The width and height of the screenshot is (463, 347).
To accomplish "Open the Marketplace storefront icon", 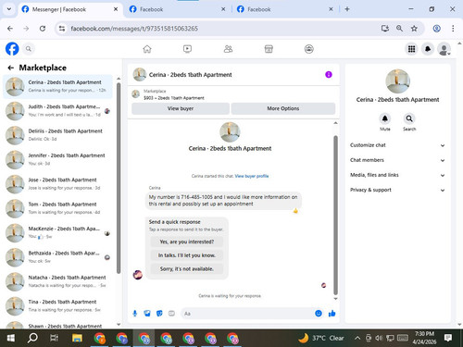I will coord(269,49).
